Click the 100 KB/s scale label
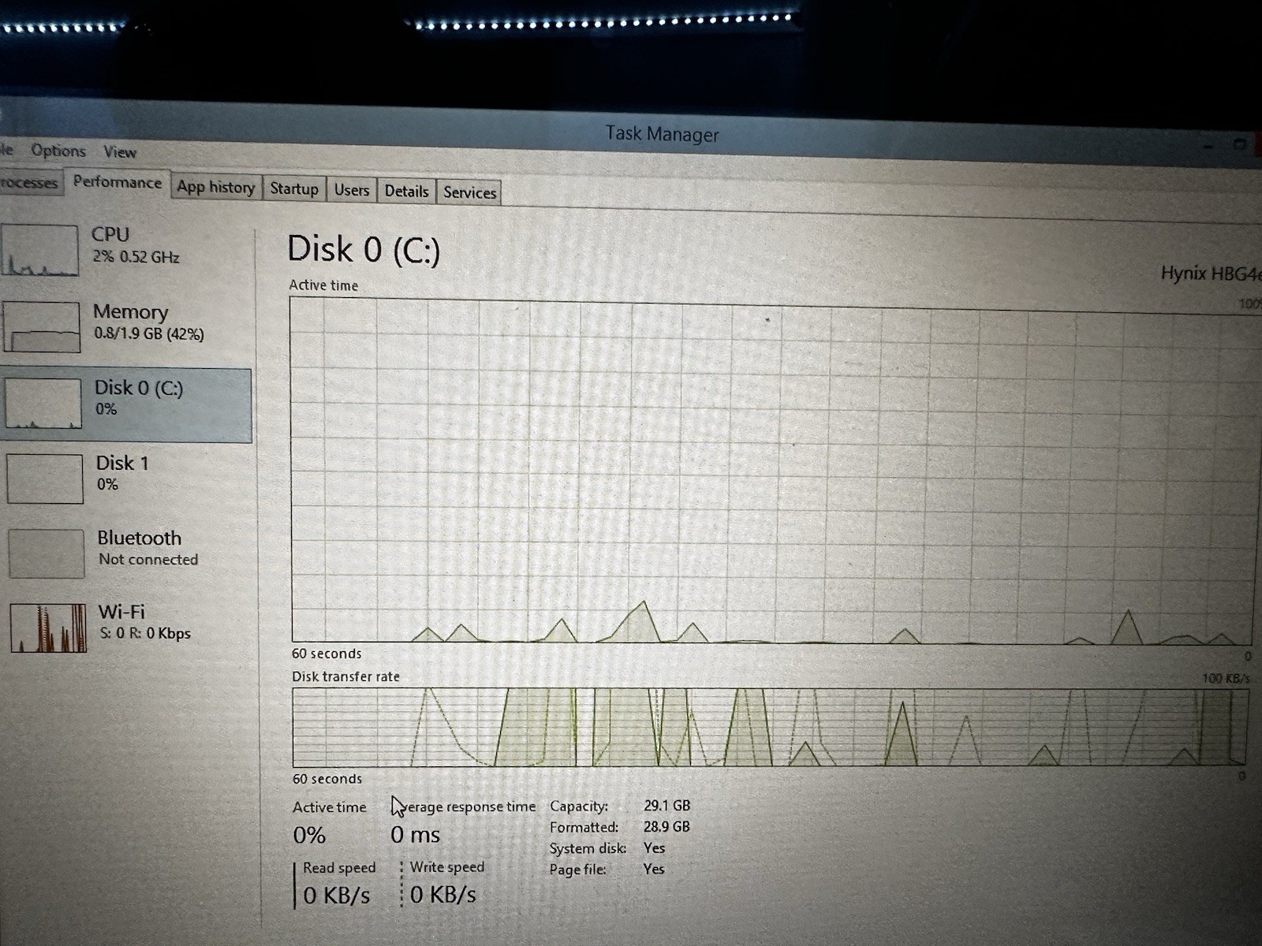Viewport: 1262px width, 946px height. pyautogui.click(x=1226, y=678)
